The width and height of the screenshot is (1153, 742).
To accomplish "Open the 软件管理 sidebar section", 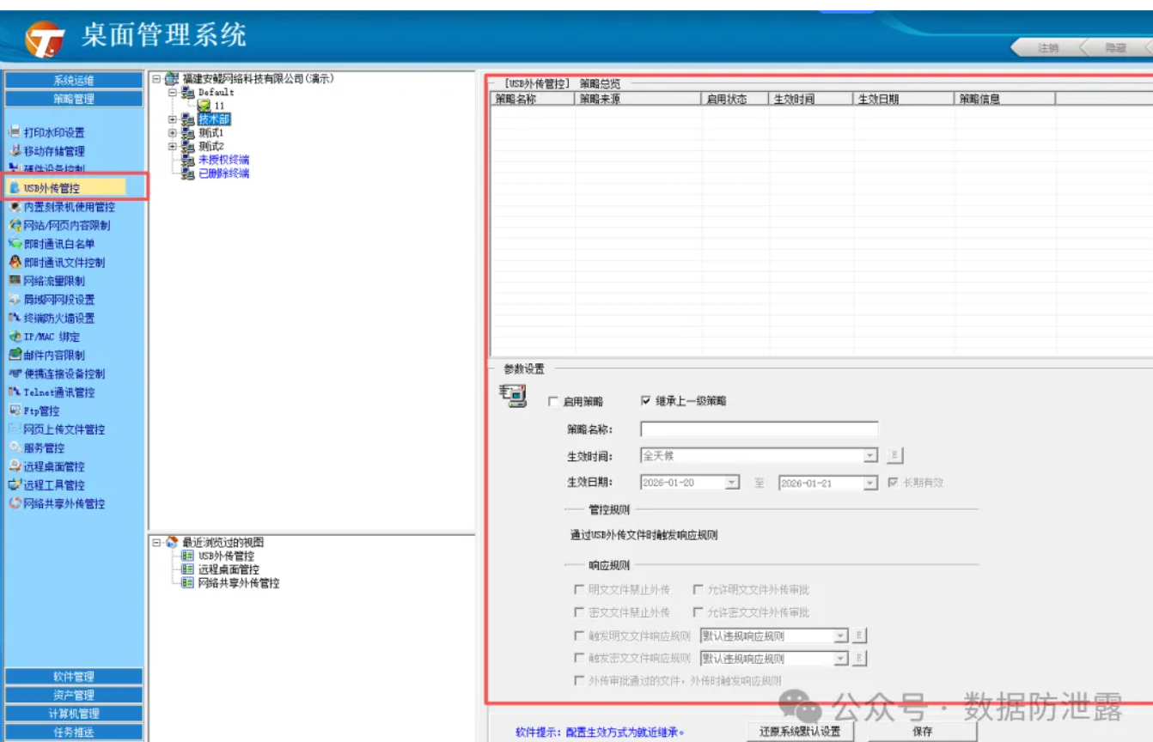I will coord(74,677).
